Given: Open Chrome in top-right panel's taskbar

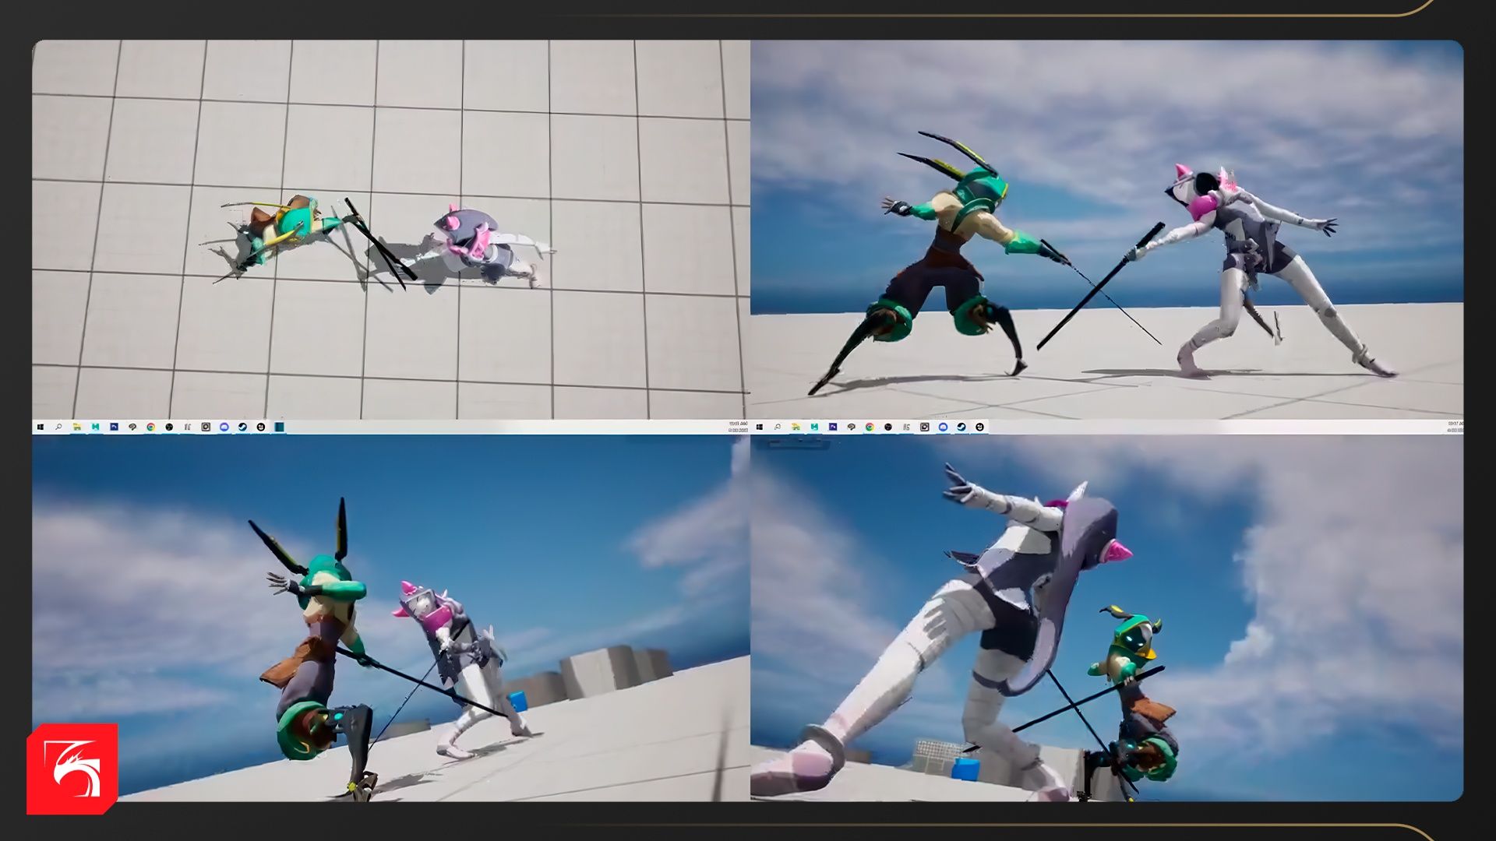Looking at the screenshot, I should 870,427.
